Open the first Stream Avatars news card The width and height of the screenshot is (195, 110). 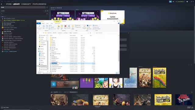[x=62, y=15]
